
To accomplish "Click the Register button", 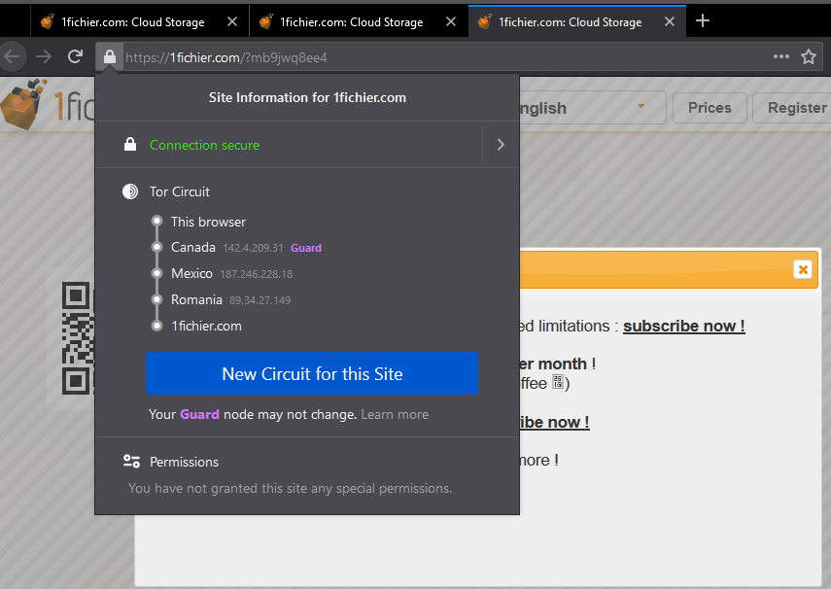I will pyautogui.click(x=793, y=108).
